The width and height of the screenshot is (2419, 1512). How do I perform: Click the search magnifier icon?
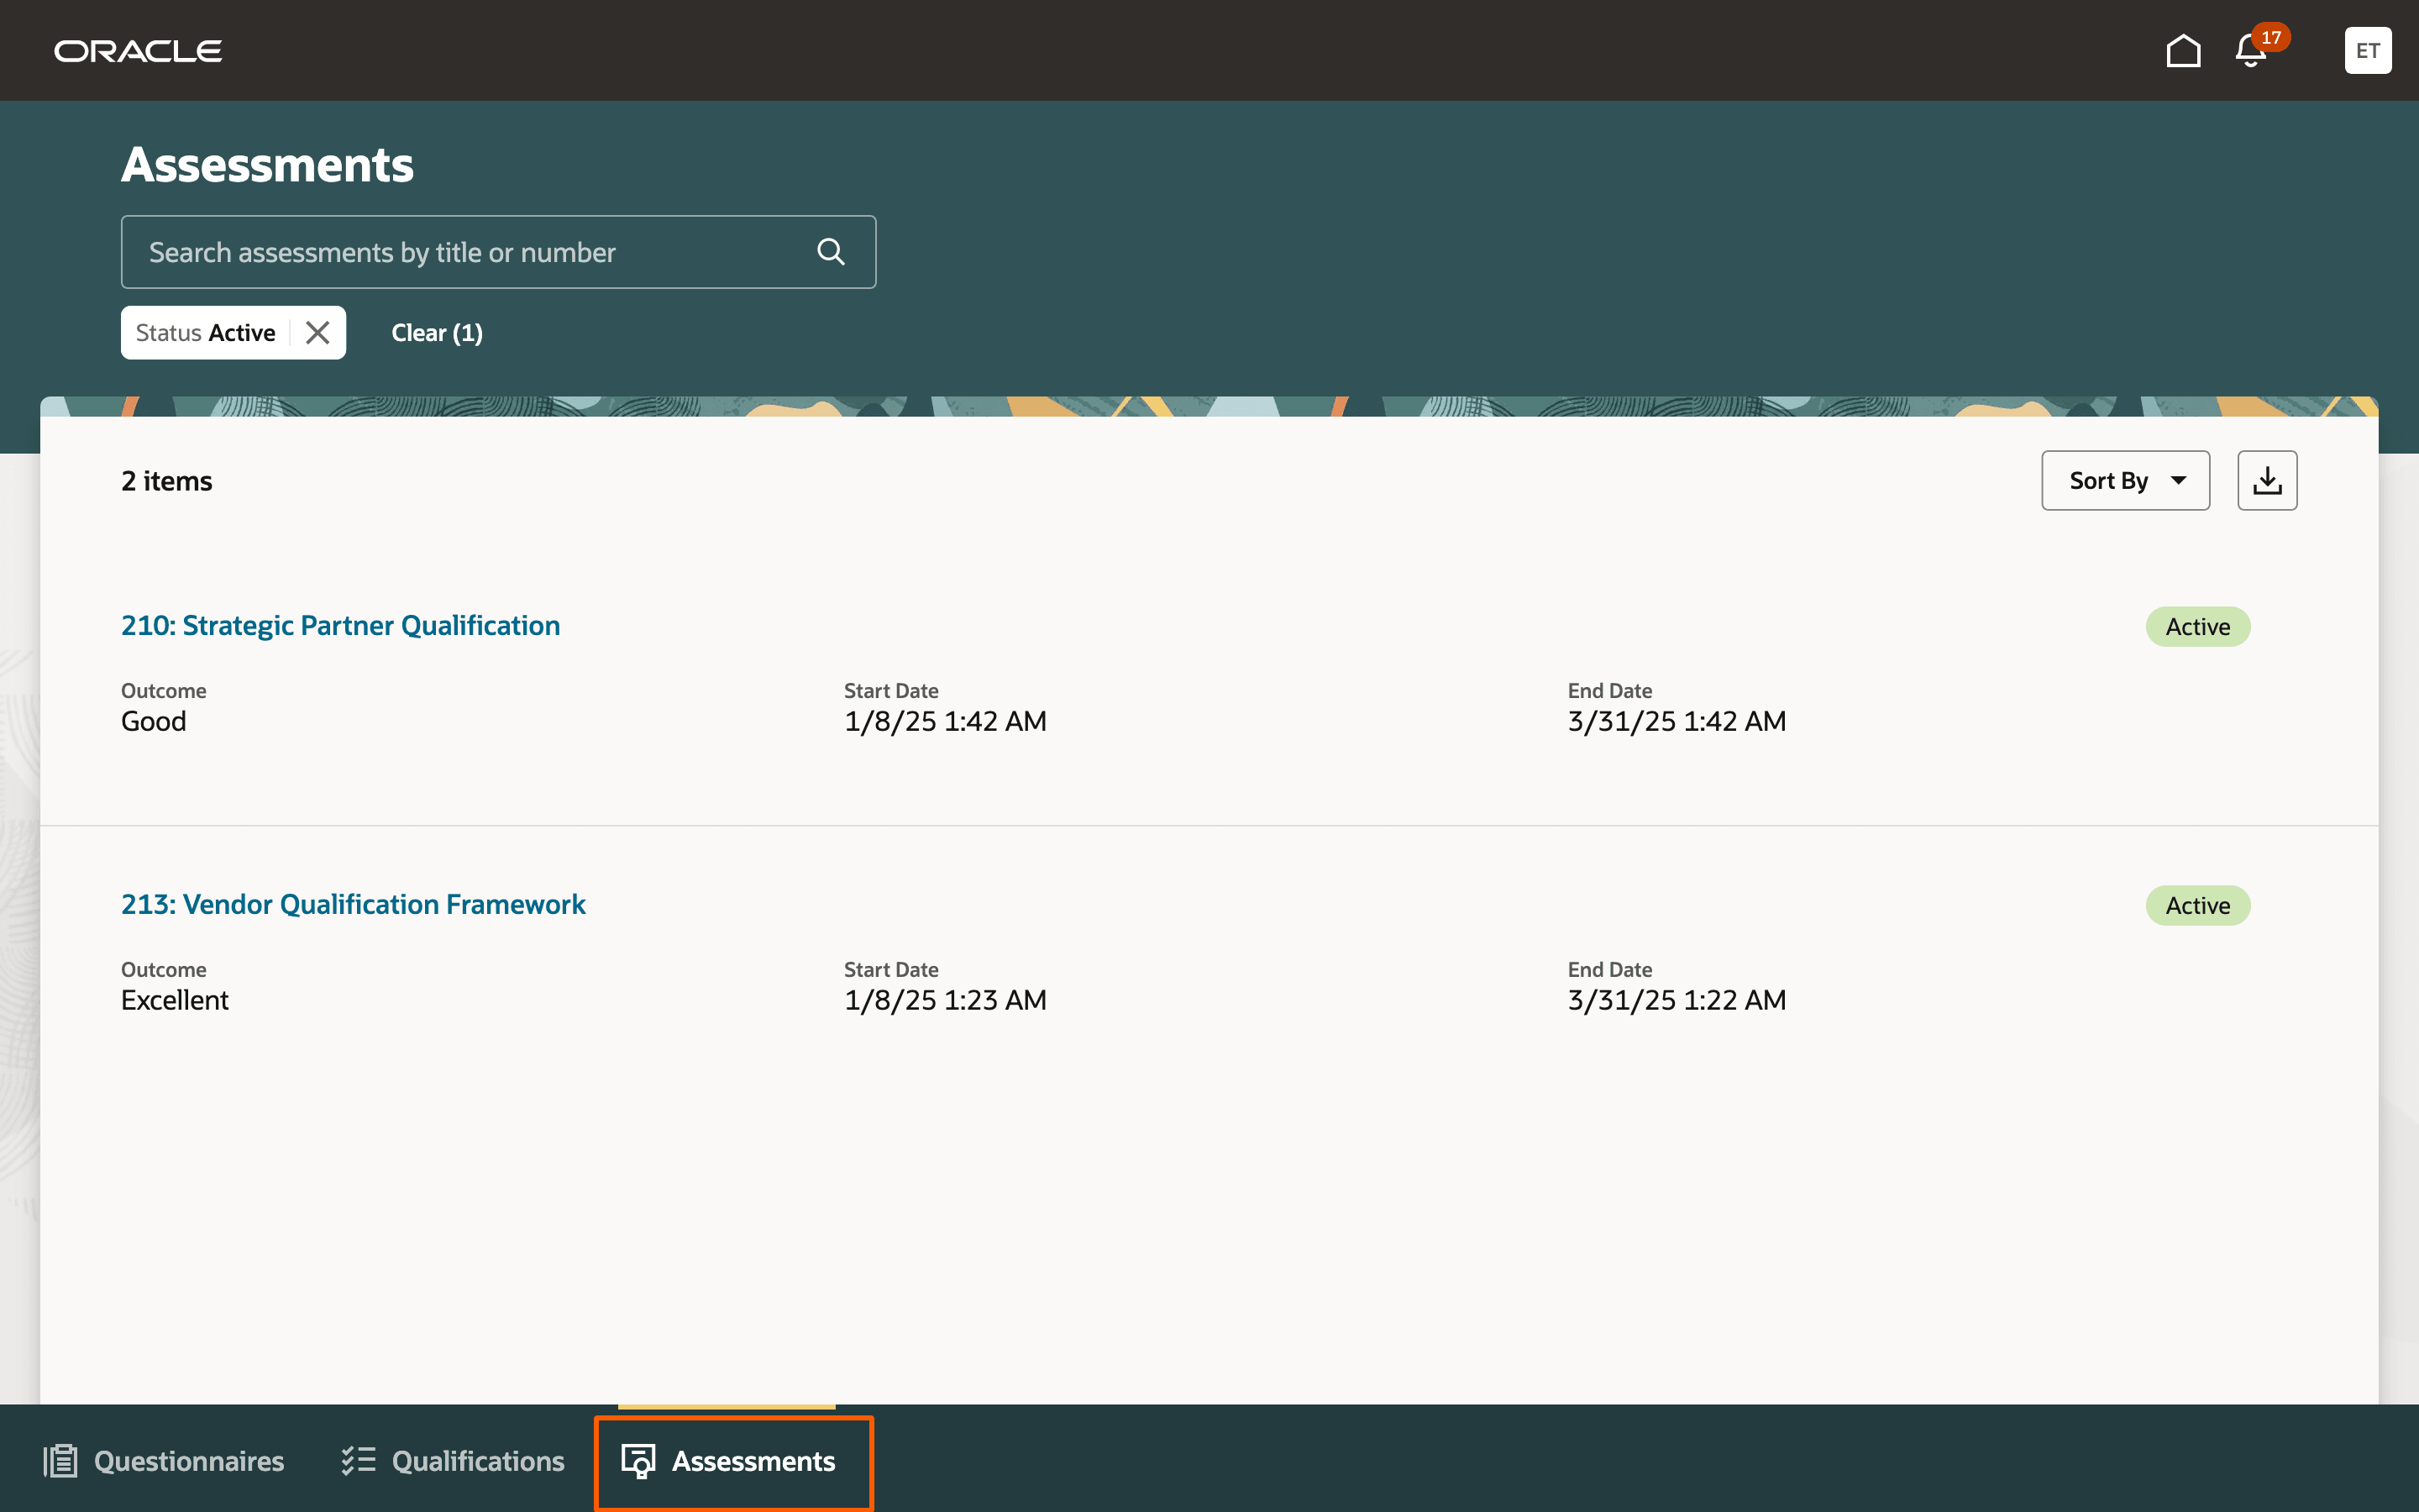[831, 252]
